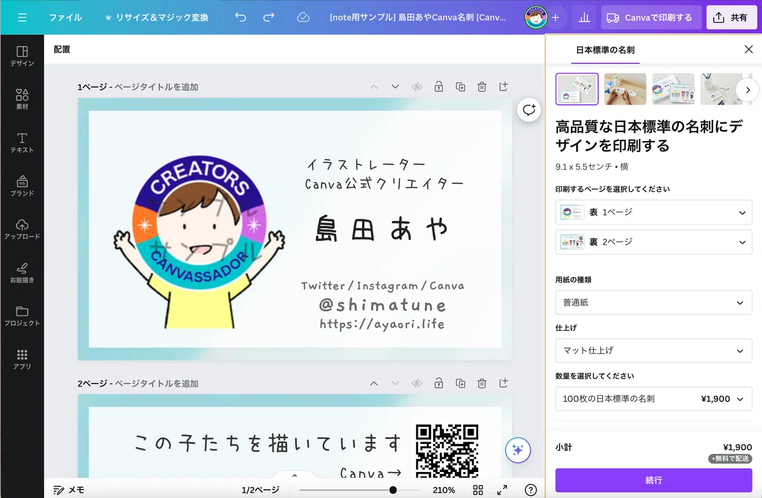Toggle grid view at bottom bar
This screenshot has width=762, height=498.
(x=478, y=490)
